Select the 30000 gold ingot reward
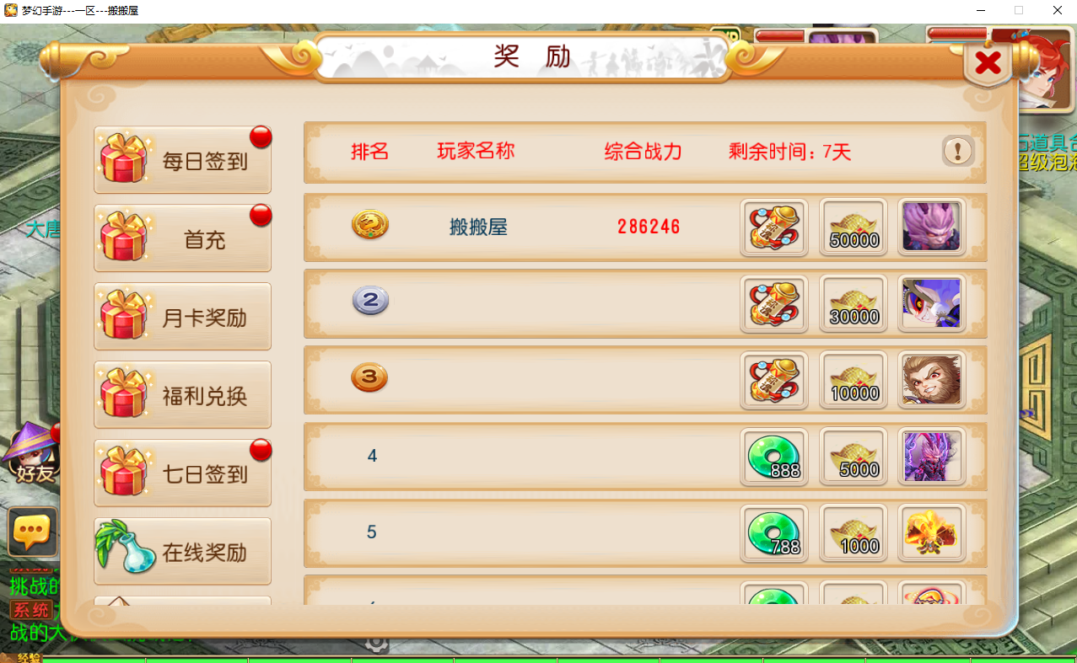The height and width of the screenshot is (663, 1077). [x=854, y=304]
